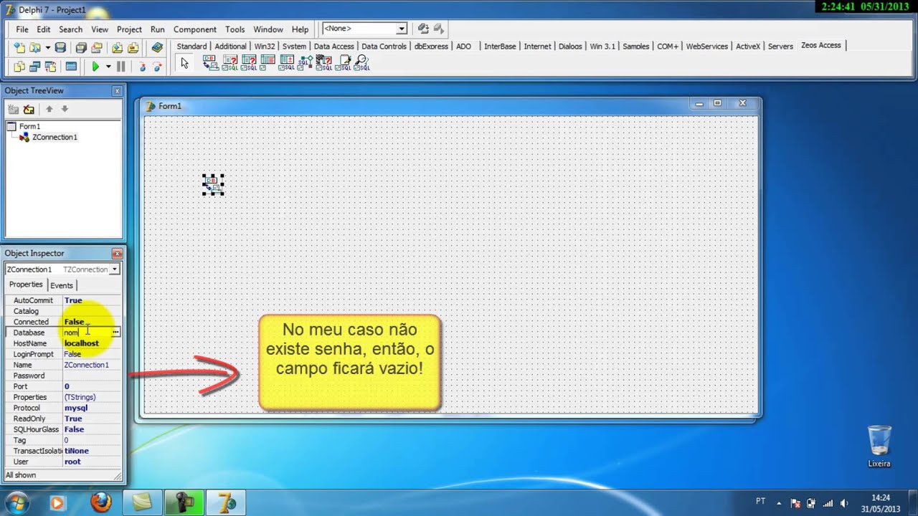This screenshot has height=516, width=918.
Task: Select ZConnection1 component on Form1
Action: [213, 185]
